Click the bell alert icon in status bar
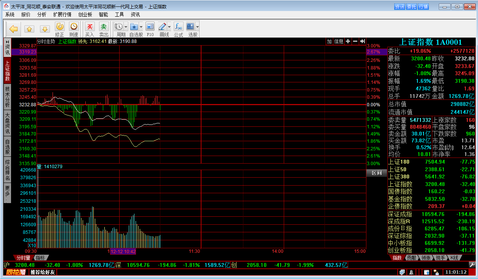This screenshot has height=279, width=478. [411, 272]
